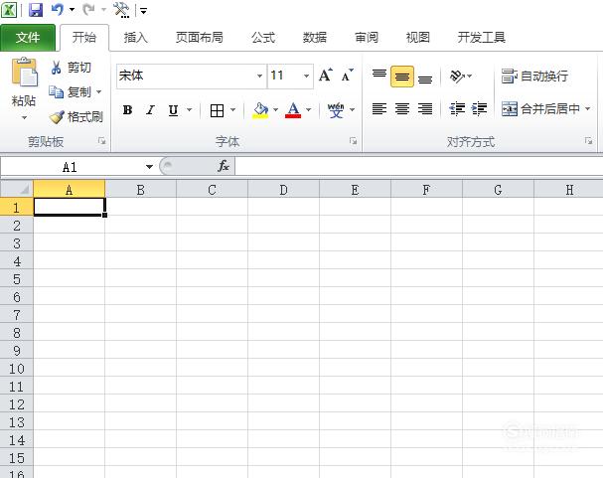Align text right
Viewport: 603px width, 478px height.
425,109
